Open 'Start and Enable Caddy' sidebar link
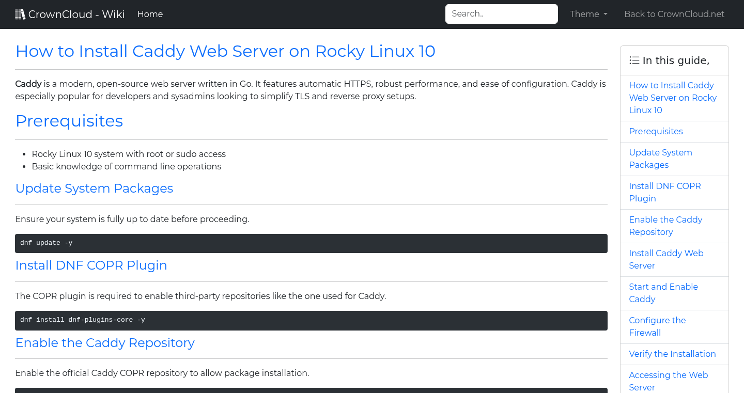 click(x=663, y=293)
